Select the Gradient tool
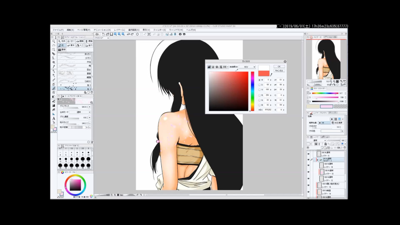This screenshot has width=400, height=225. click(x=54, y=105)
